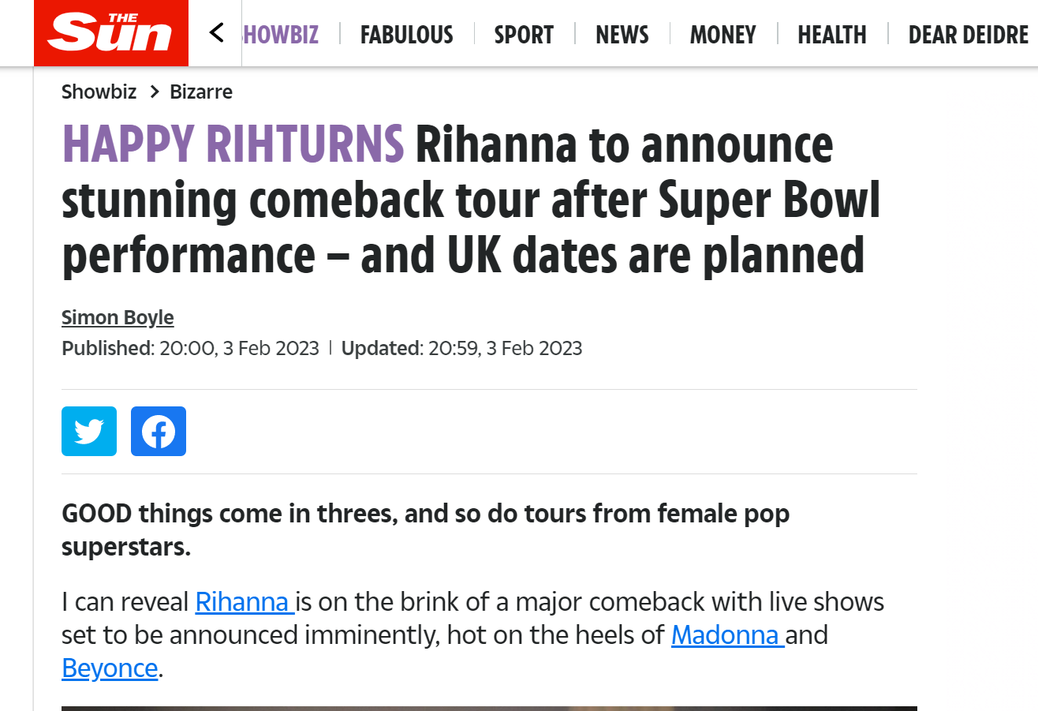Open author Simon Boyle's page

point(118,317)
